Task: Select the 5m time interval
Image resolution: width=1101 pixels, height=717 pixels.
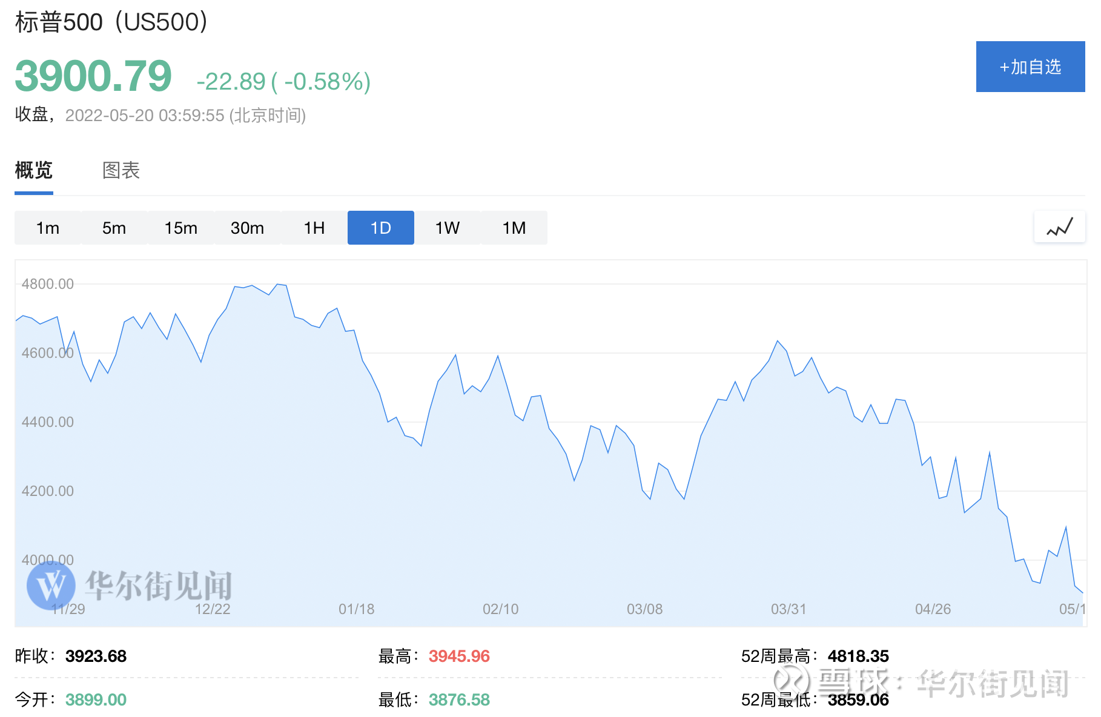Action: pyautogui.click(x=114, y=228)
